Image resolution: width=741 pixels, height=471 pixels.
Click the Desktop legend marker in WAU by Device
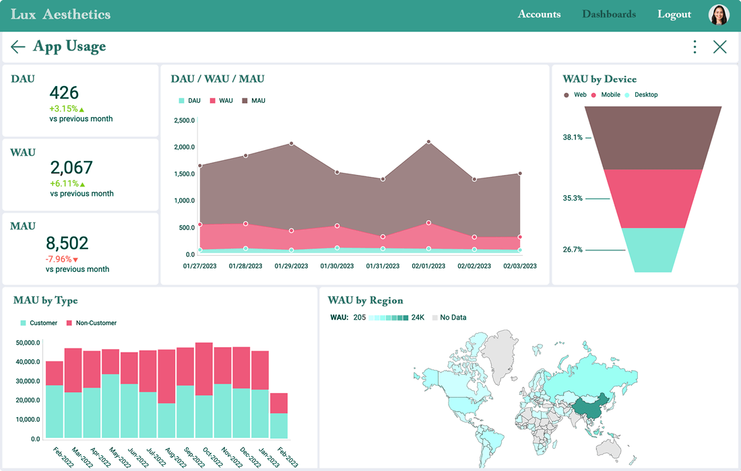tap(628, 94)
